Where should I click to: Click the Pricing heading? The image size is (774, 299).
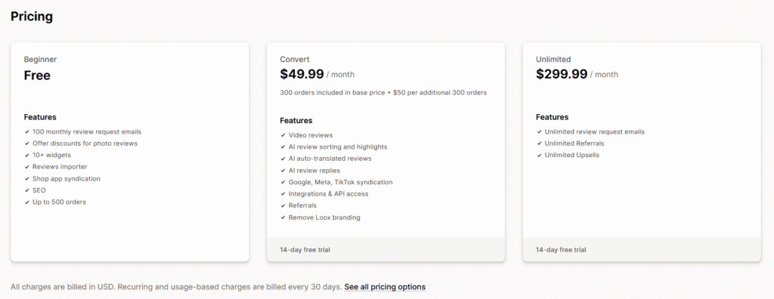tap(32, 17)
